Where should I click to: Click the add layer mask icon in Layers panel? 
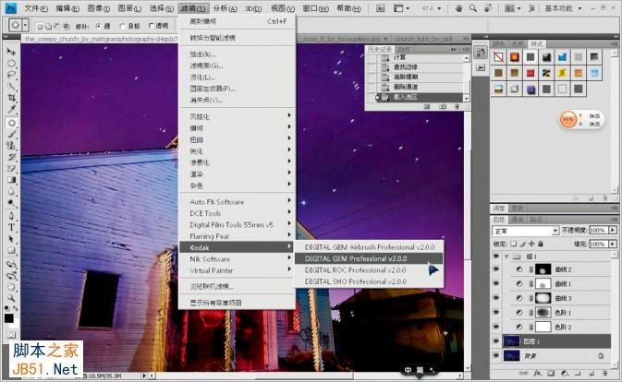[551, 373]
